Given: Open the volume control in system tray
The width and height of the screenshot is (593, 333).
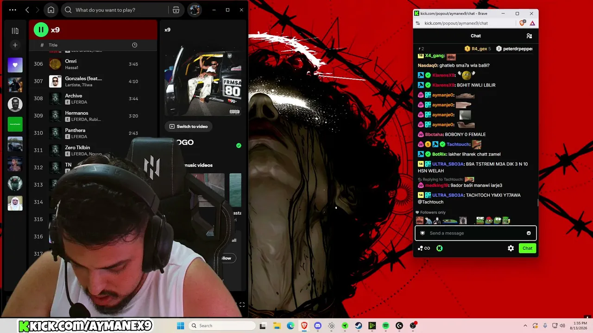Looking at the screenshot, I should click(x=563, y=326).
